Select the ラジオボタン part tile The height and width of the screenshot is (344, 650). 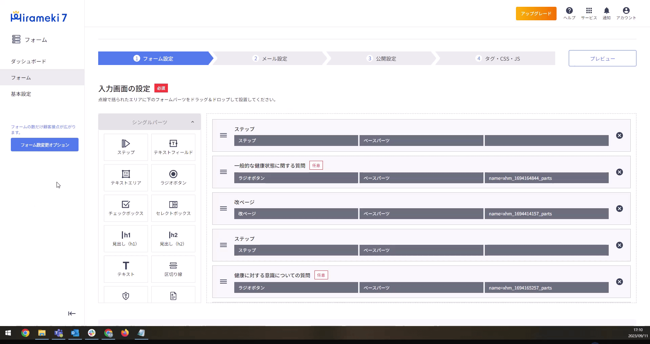173,178
